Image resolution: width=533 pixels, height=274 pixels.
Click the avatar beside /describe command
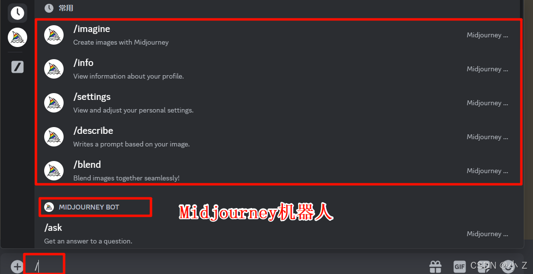[x=54, y=137]
